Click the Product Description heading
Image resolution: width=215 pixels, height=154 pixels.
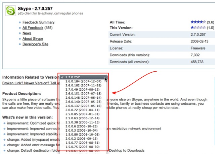pyautogui.click(x=21, y=94)
